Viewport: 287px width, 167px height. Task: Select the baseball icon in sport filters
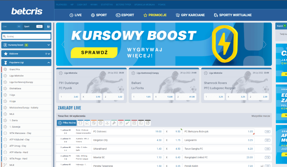(80, 123)
